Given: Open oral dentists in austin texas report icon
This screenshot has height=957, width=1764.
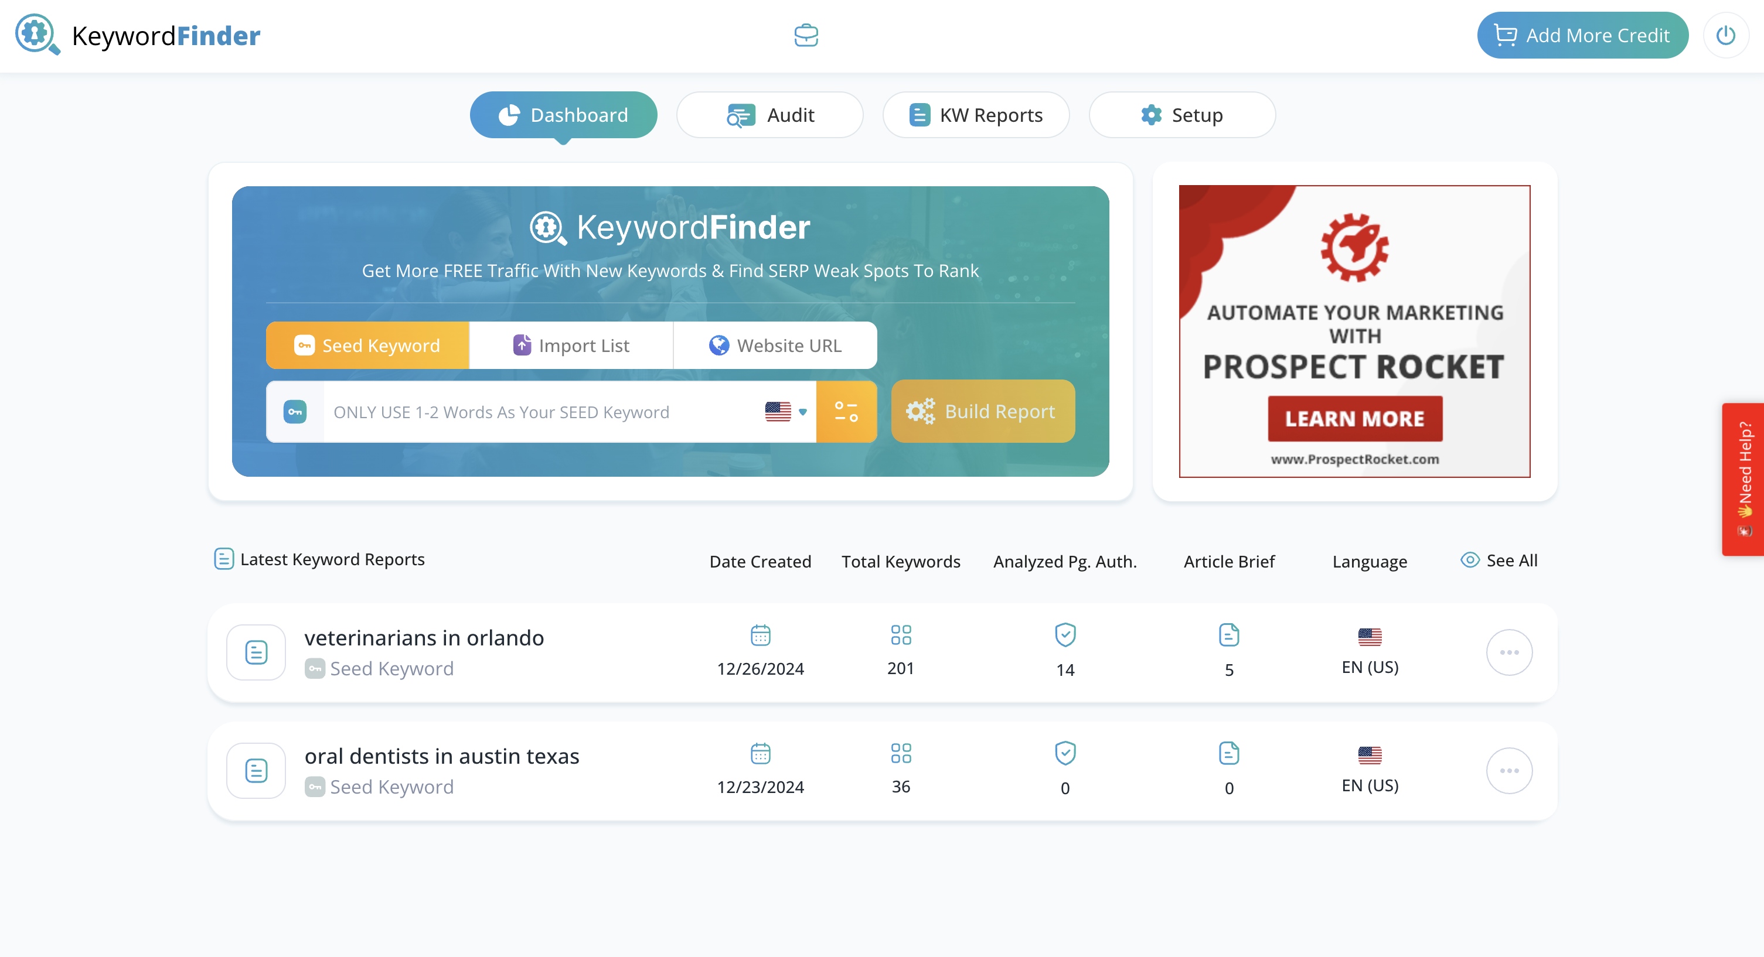Looking at the screenshot, I should click(x=256, y=770).
